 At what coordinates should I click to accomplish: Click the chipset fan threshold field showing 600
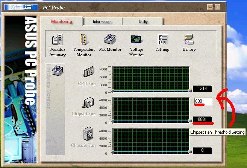(203, 101)
